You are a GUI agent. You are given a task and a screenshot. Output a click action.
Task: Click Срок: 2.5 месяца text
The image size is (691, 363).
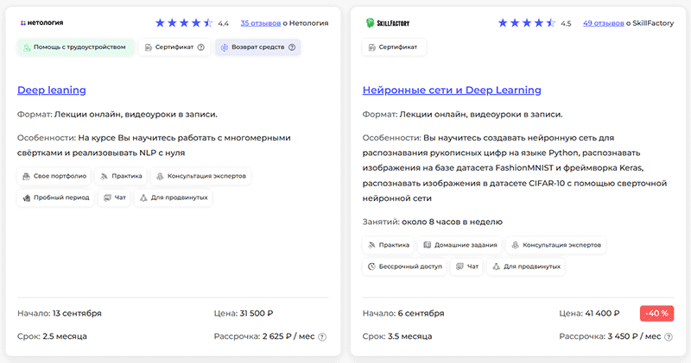click(x=52, y=336)
